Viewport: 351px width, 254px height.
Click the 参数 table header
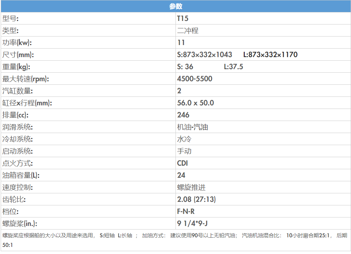pyautogui.click(x=176, y=6)
